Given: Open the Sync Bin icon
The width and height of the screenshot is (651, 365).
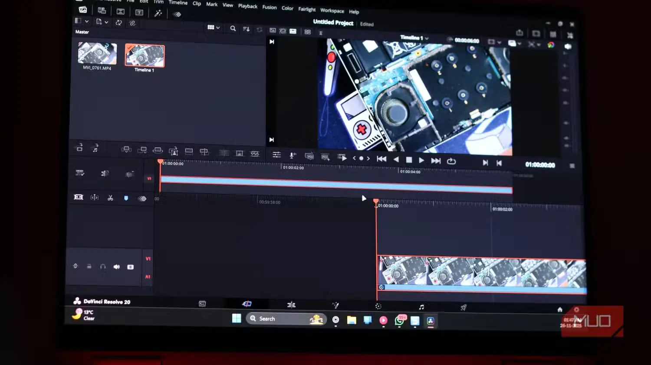Looking at the screenshot, I should [102, 10].
